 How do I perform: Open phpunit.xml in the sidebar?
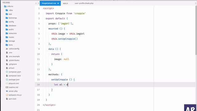[x=14, y=83]
